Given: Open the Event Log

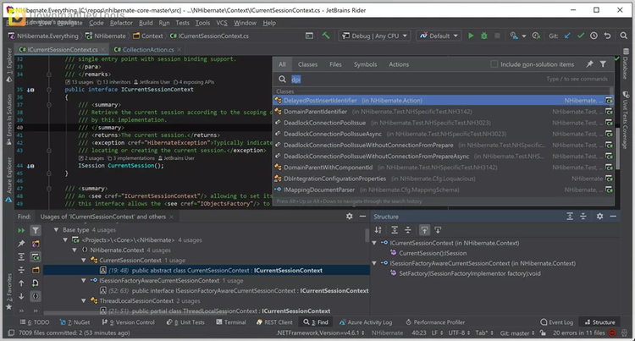Looking at the screenshot, I should 557,322.
